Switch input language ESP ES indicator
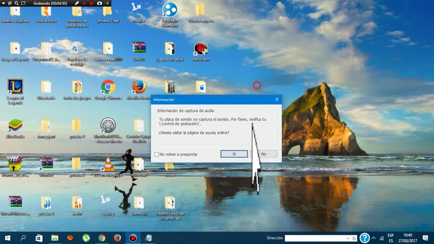Viewport: 434px width, 244px height. (391, 238)
